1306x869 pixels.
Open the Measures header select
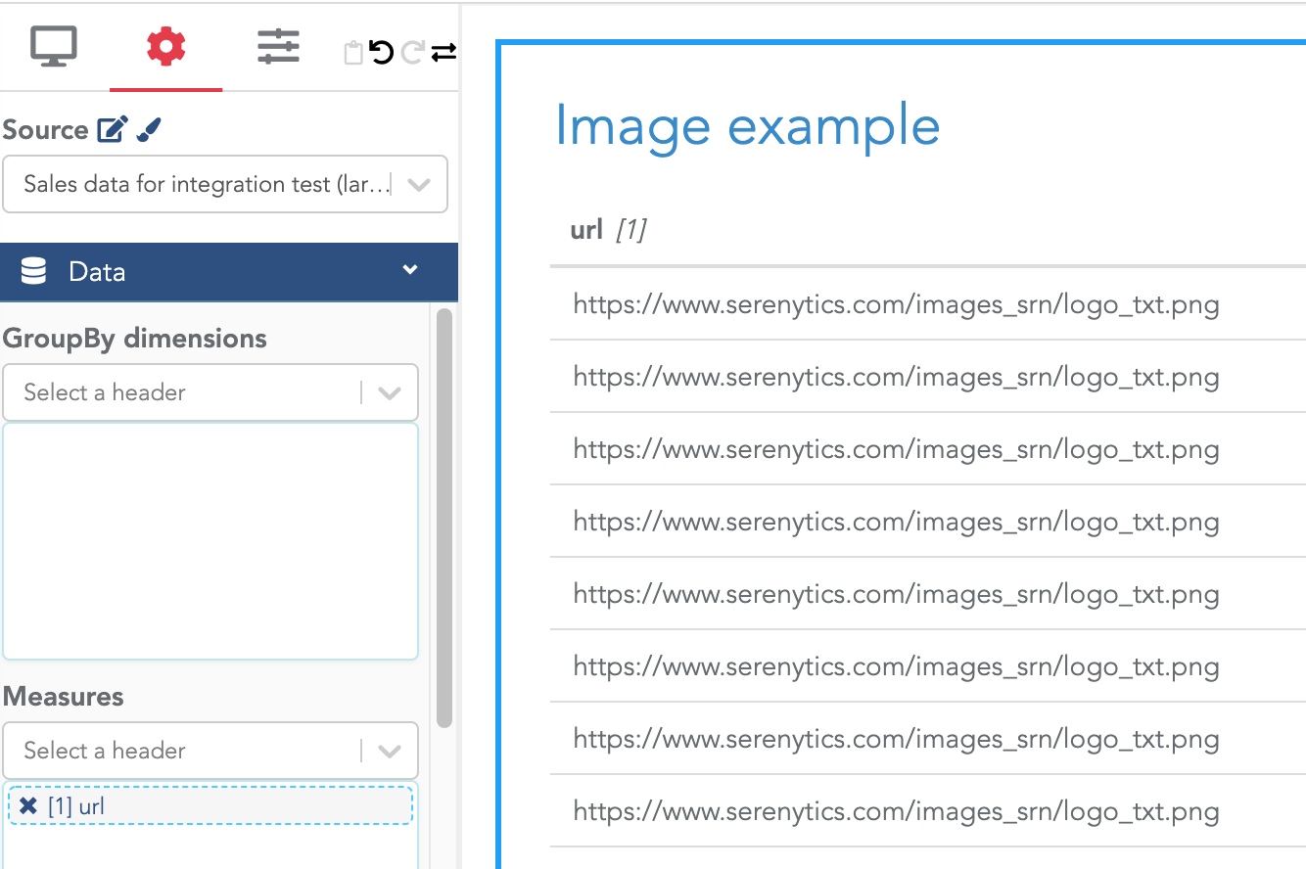point(210,751)
